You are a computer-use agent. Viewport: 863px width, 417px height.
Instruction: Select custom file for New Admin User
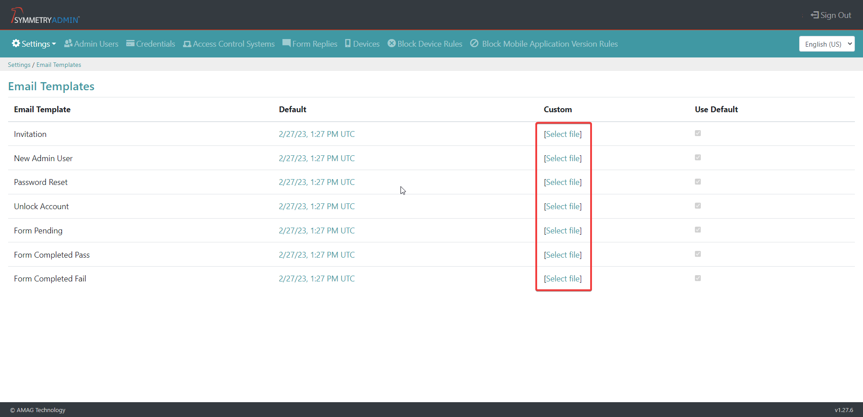(x=563, y=158)
